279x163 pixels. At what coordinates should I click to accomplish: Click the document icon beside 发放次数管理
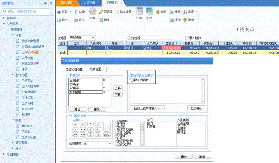[18, 41]
